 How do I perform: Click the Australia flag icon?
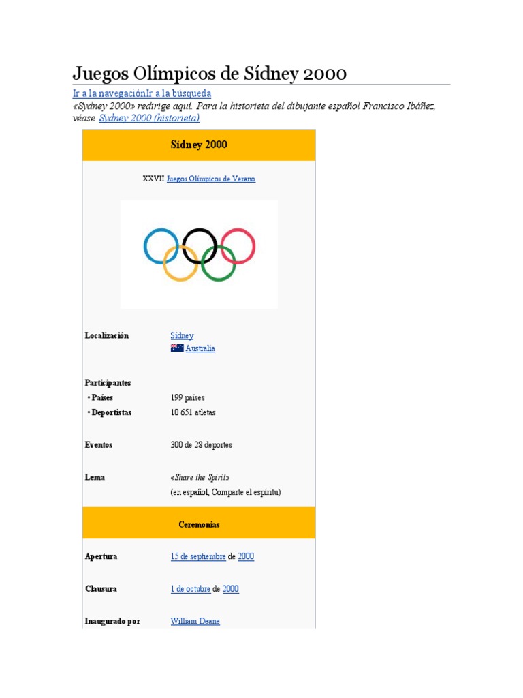click(x=177, y=348)
